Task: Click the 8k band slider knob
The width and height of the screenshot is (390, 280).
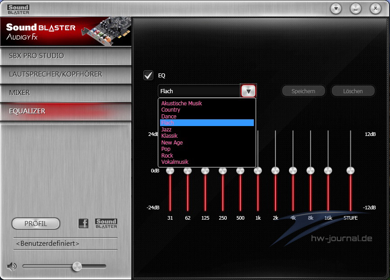Action: 310,171
